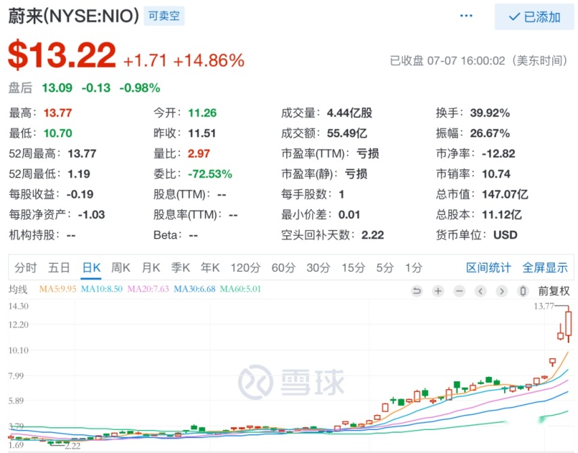Click the 昨收 11.51 value
Image resolution: width=578 pixels, height=453 pixels.
tap(202, 133)
